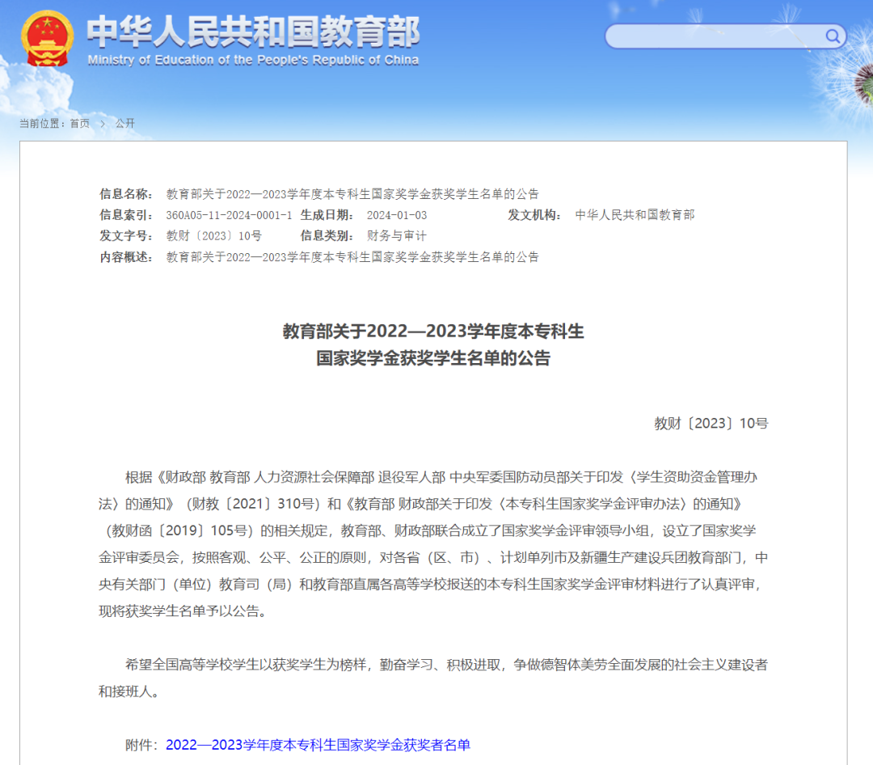This screenshot has height=765, width=873.
Task: Click the national emblem logo
Action: pos(46,39)
